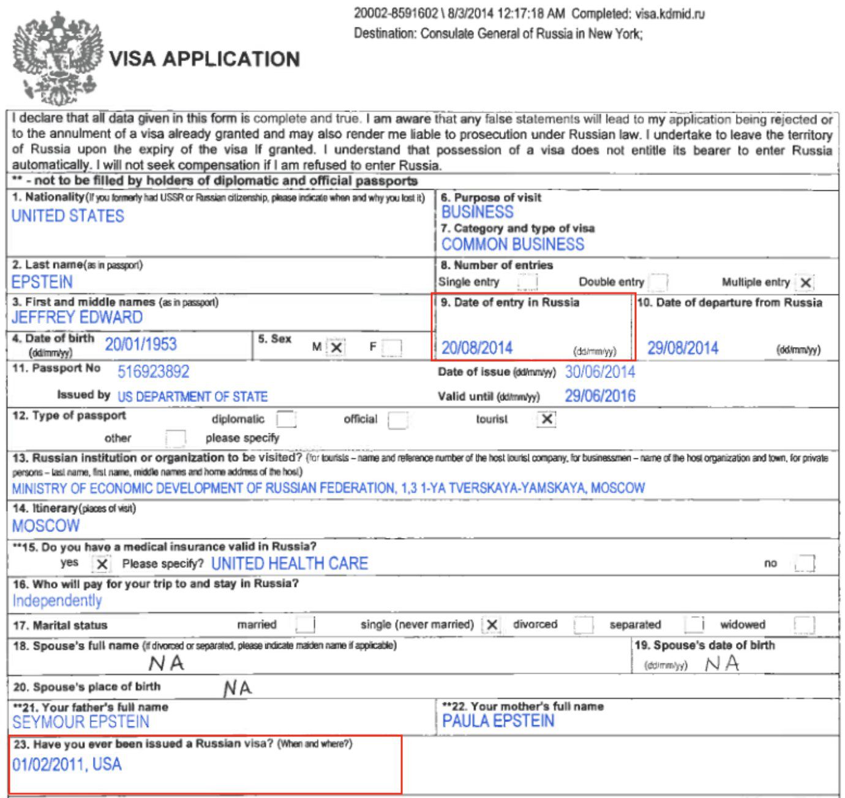Check the Single entry checkbox

point(527,282)
